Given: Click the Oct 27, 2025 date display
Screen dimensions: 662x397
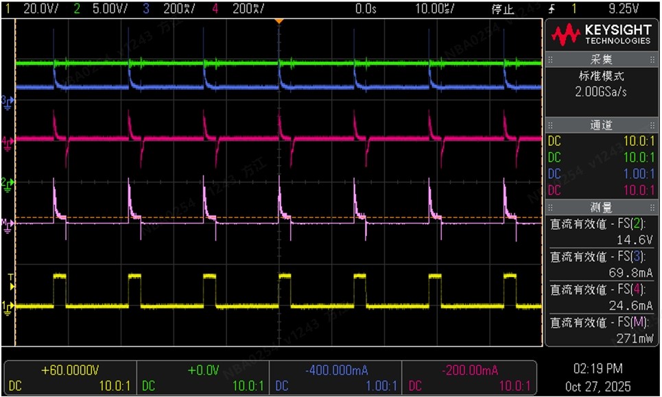Looking at the screenshot, I should (x=598, y=386).
